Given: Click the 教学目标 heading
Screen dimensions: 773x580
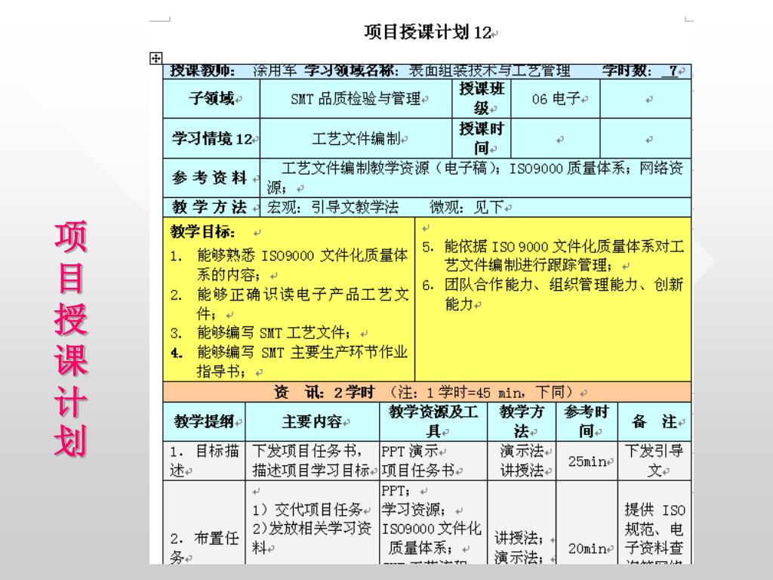Looking at the screenshot, I should click(x=202, y=231).
